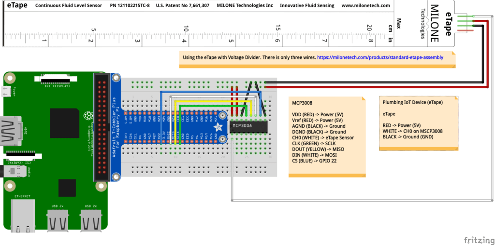This screenshot has width=495, height=245.
Task: Click the "www.milonetech.com" text on the eTape
Action: 366,6
